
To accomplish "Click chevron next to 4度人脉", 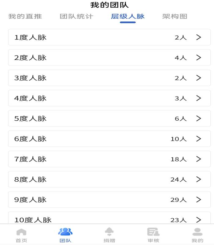I will point(199,98).
